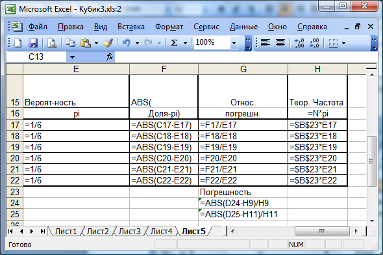Open the Правка menu

coord(71,27)
